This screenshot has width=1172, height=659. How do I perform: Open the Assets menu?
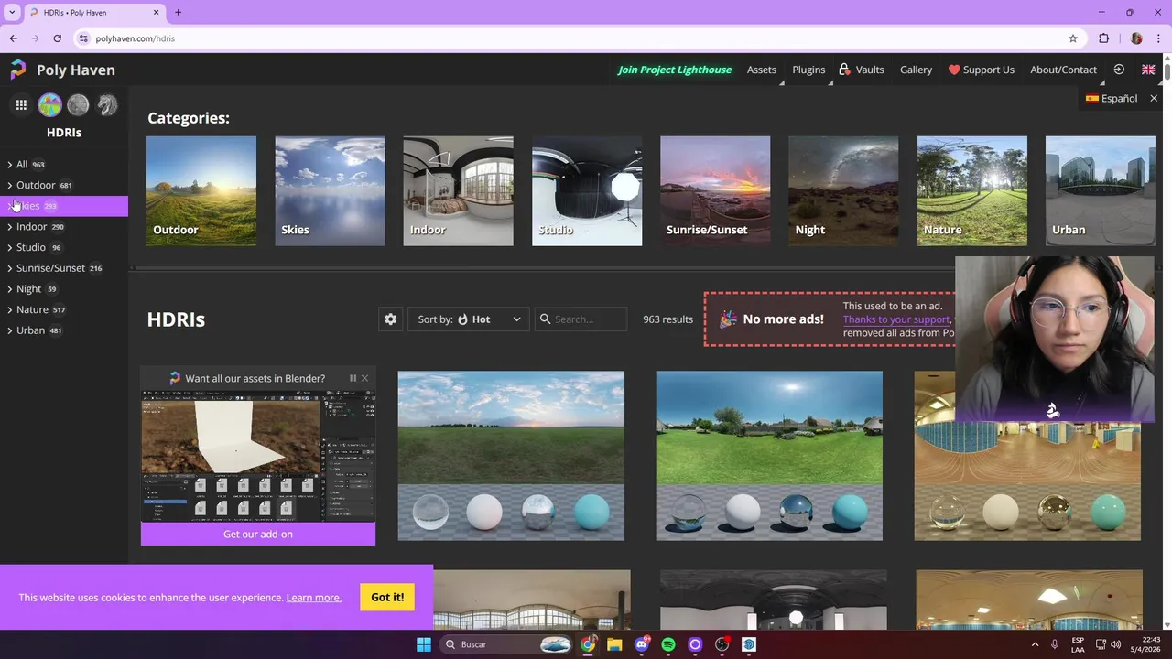(x=761, y=70)
